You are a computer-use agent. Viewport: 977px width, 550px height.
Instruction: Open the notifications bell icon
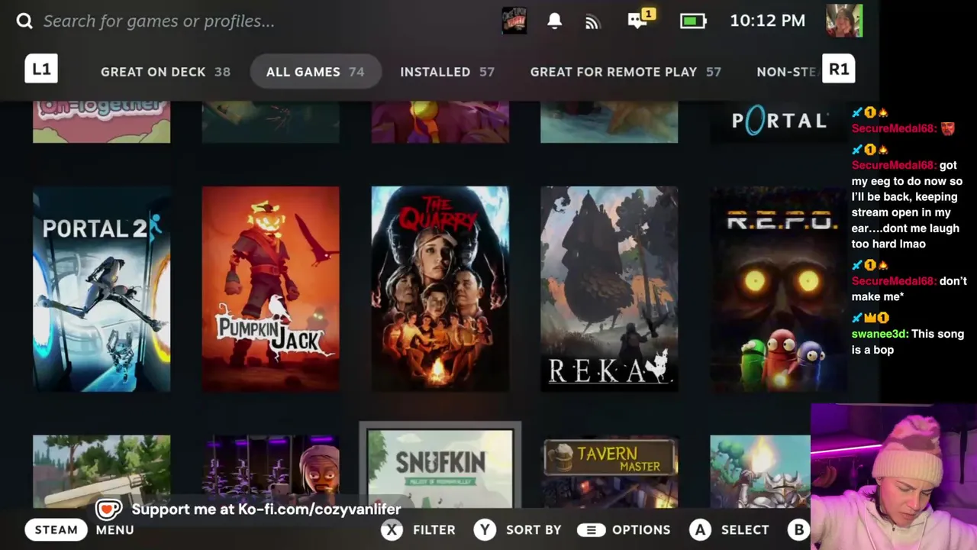coord(555,21)
